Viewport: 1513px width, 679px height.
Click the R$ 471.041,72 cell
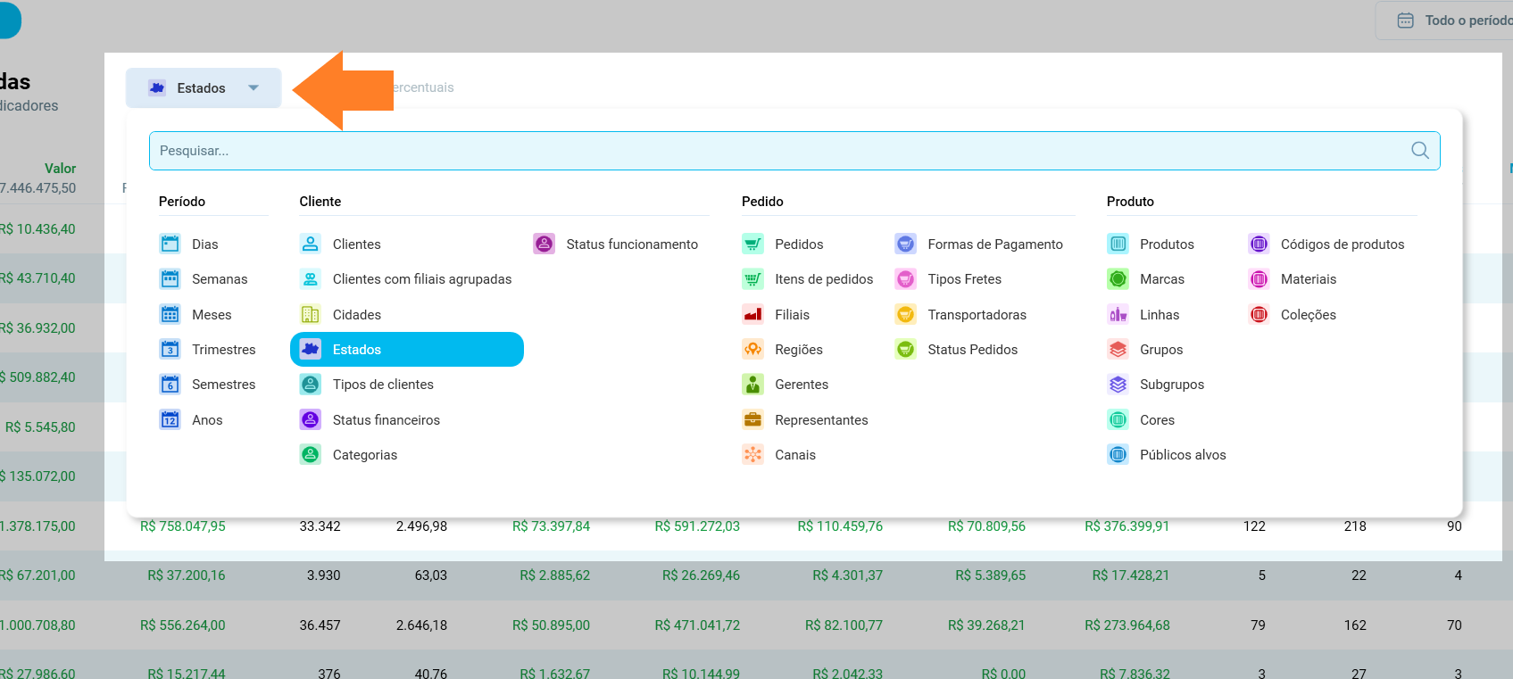pyautogui.click(x=697, y=625)
